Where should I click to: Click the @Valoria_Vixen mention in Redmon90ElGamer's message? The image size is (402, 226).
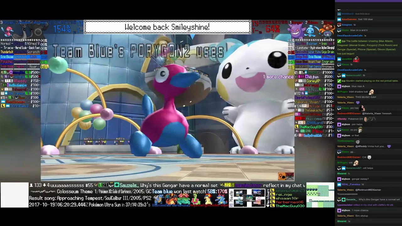pos(372,113)
